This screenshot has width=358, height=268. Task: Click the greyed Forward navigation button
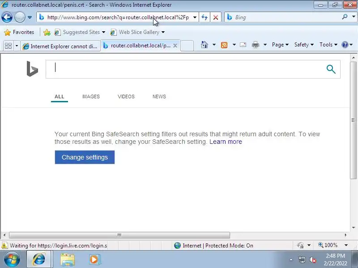(20, 17)
